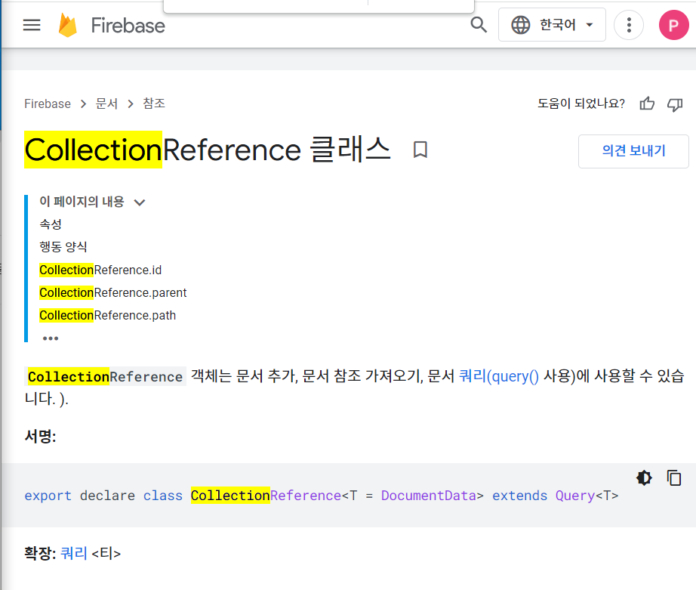The height and width of the screenshot is (590, 696).
Task: Click DocumentData in the code sample
Action: [x=428, y=496]
